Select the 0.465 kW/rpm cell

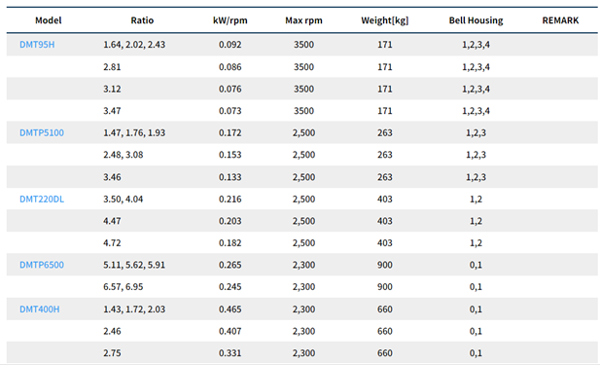click(229, 310)
